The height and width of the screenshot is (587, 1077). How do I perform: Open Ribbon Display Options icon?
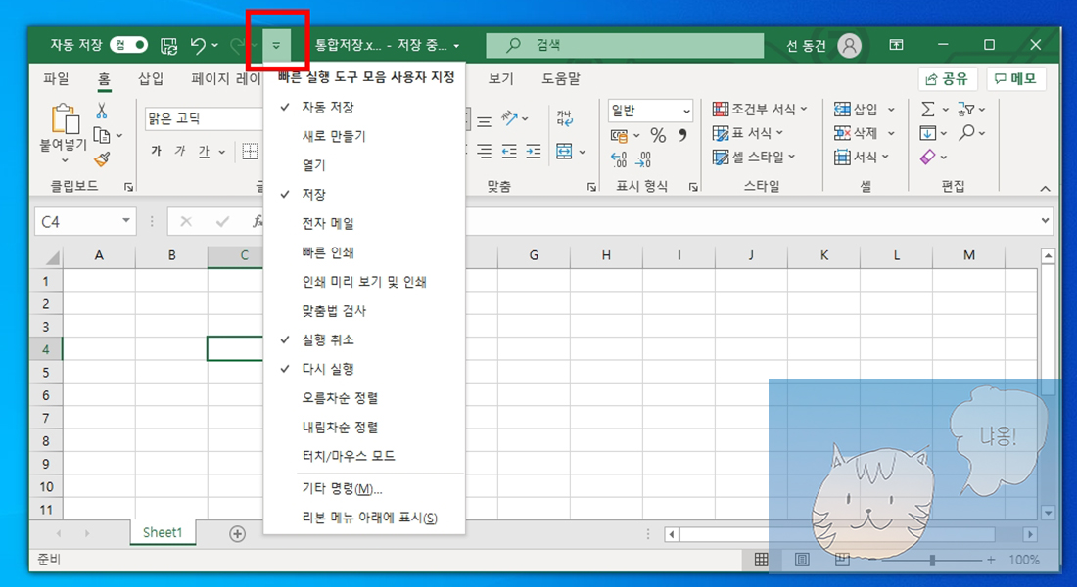[x=896, y=45]
